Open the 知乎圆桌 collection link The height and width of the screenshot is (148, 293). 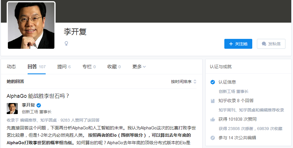coord(49,120)
